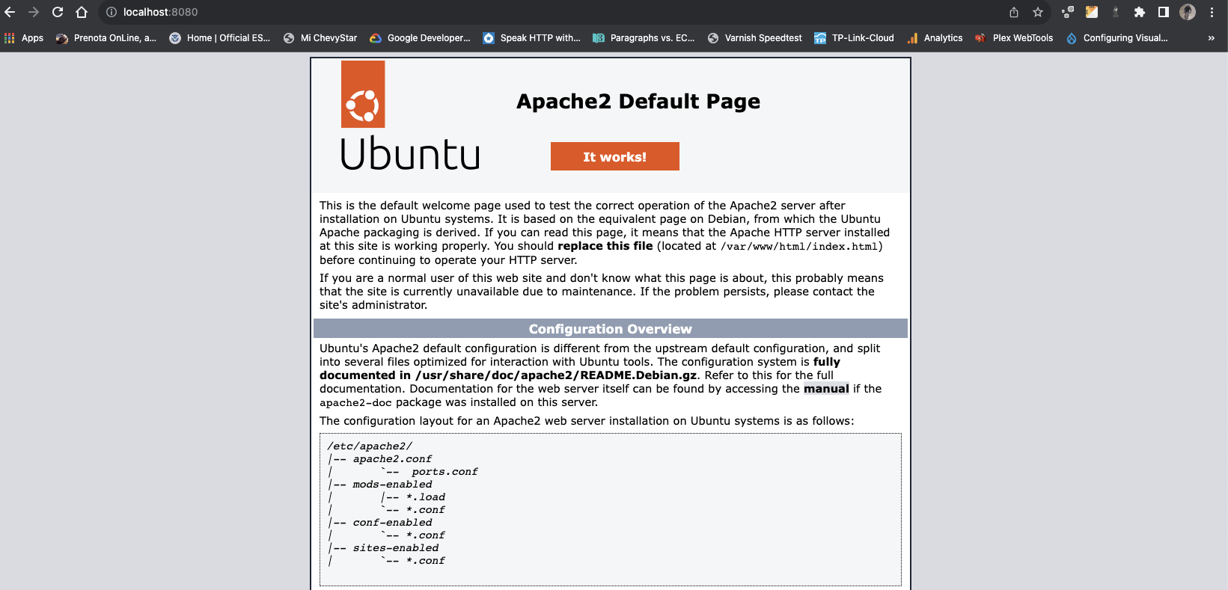Go back to the previous page
This screenshot has height=590, width=1228.
click(x=10, y=12)
